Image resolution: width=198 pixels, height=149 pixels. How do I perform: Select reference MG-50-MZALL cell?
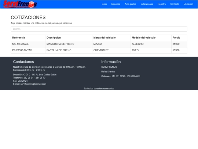click(x=28, y=44)
